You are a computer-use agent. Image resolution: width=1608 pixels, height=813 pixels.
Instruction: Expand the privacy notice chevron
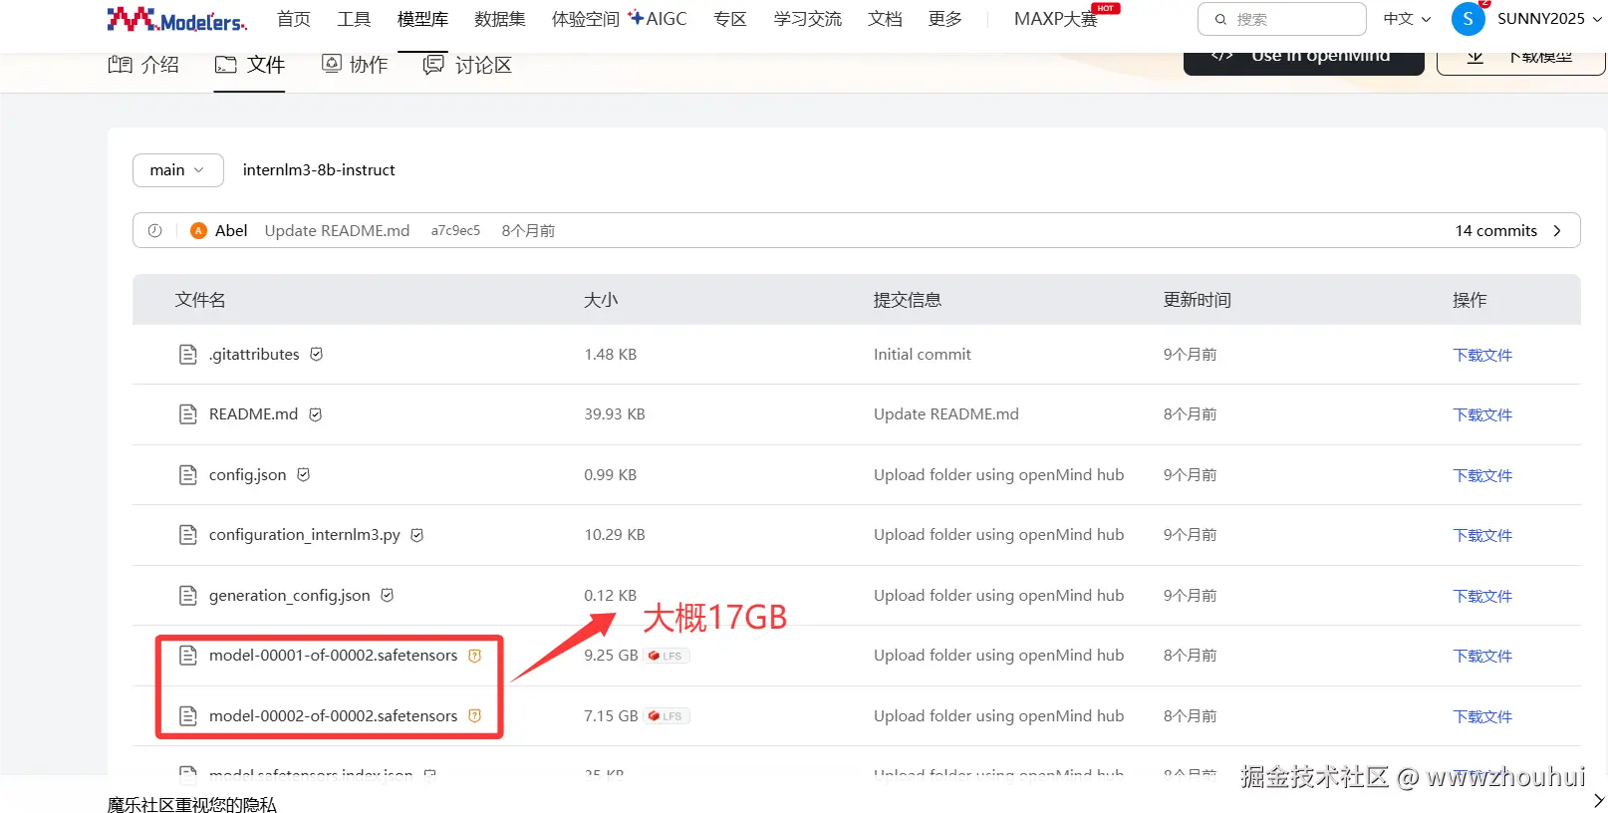tap(1598, 800)
